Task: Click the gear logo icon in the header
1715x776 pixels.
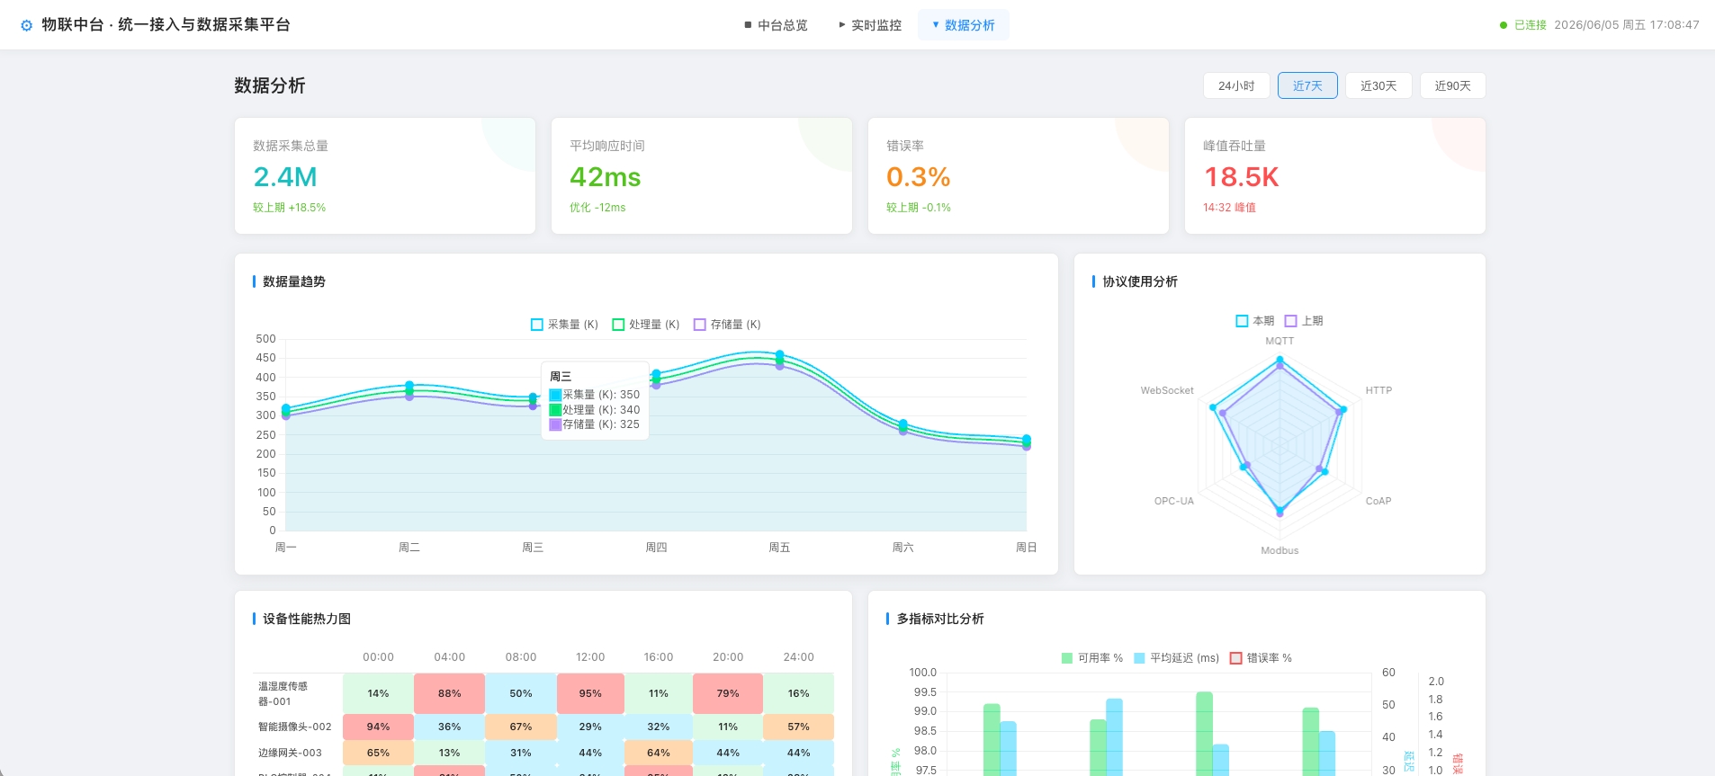Action: coord(26,25)
